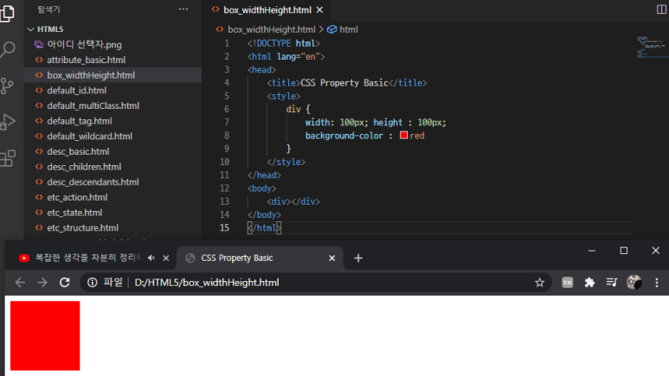Viewport: 669px width, 376px height.
Task: Open Explorer panel more actions menu
Action: pyautogui.click(x=183, y=10)
